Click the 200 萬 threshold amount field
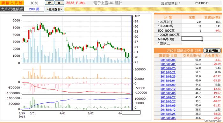 click(34, 9)
